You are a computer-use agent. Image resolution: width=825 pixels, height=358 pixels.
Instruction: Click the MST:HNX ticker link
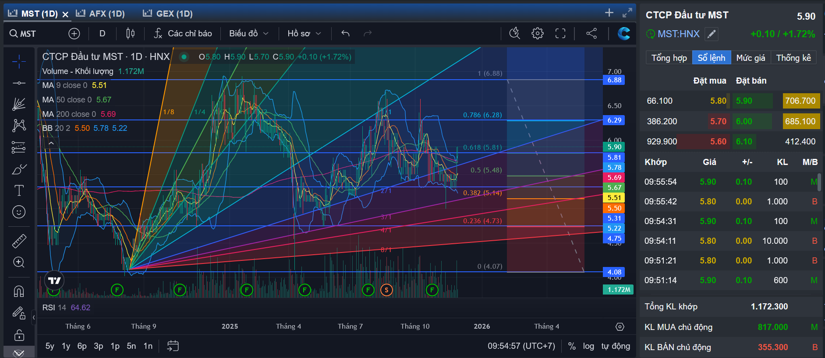point(679,34)
